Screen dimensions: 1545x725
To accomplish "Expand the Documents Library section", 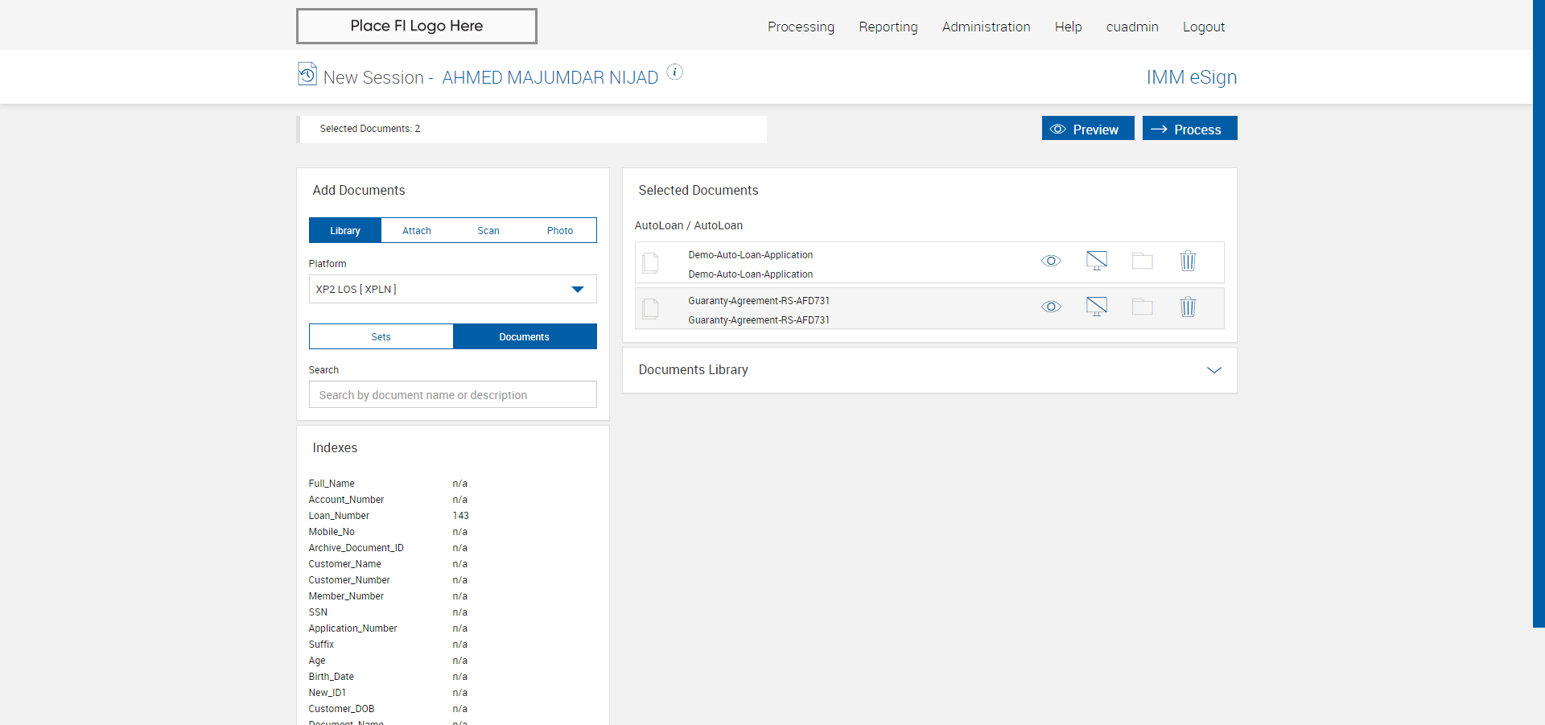I will point(1213,370).
